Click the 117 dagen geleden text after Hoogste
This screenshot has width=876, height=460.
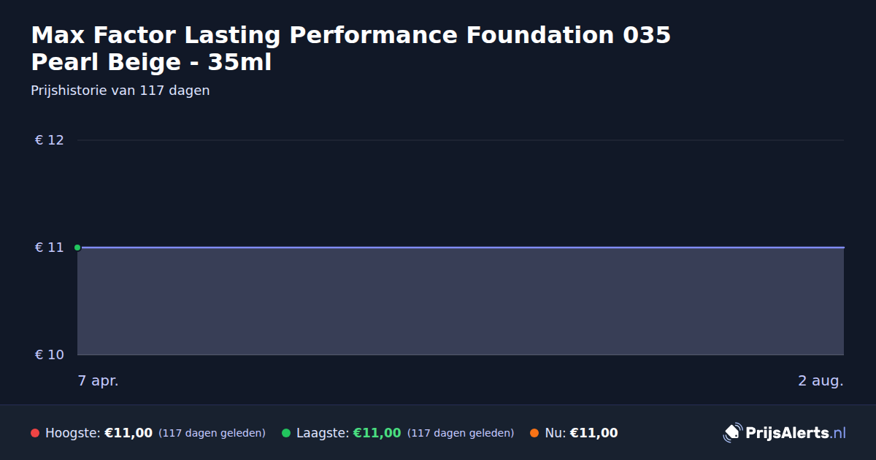(212, 433)
